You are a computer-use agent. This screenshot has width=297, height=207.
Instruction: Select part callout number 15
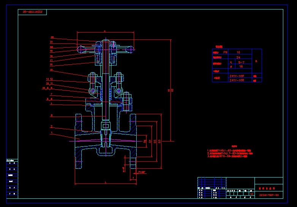51,70
